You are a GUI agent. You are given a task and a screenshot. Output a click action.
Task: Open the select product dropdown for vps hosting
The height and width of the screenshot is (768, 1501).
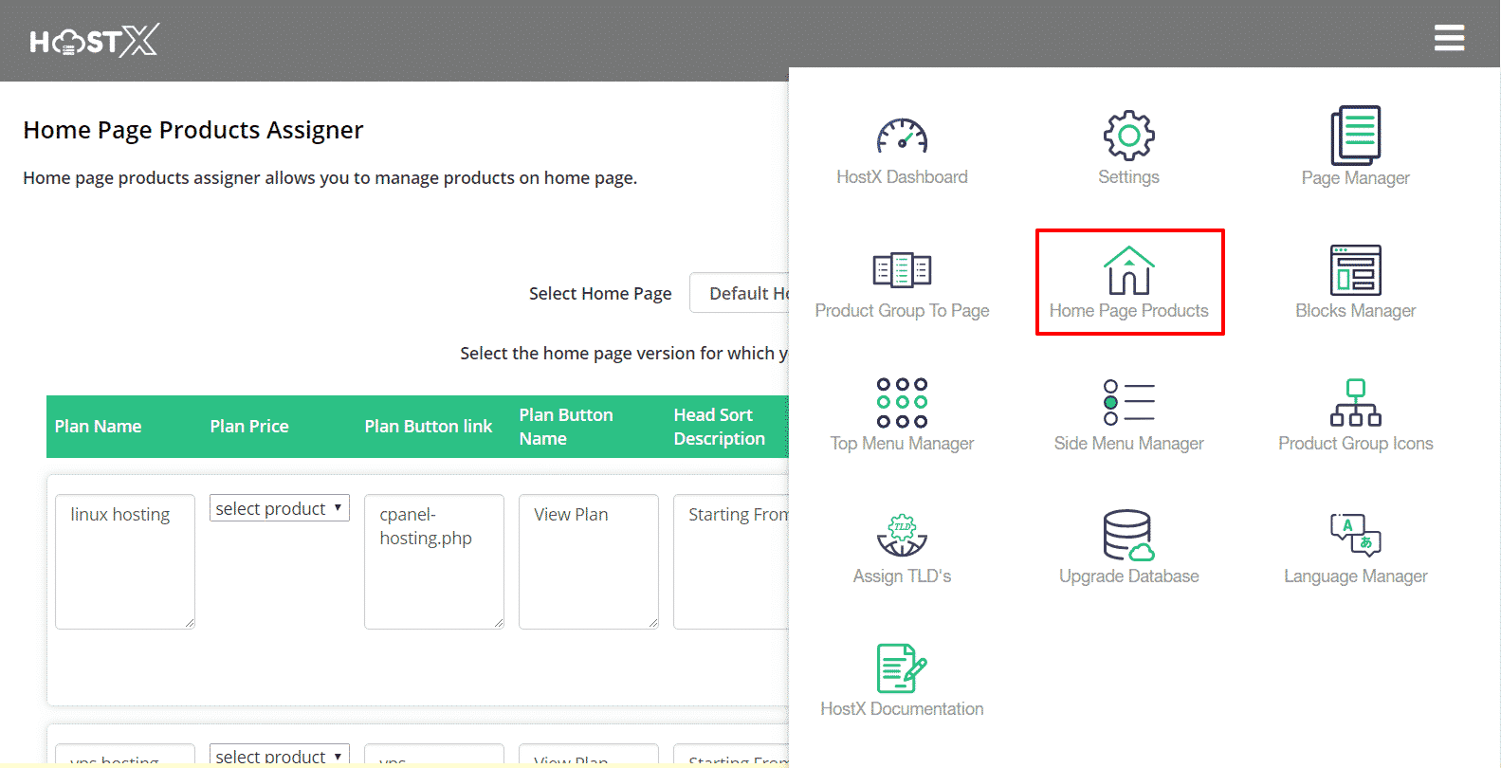pyautogui.click(x=280, y=756)
